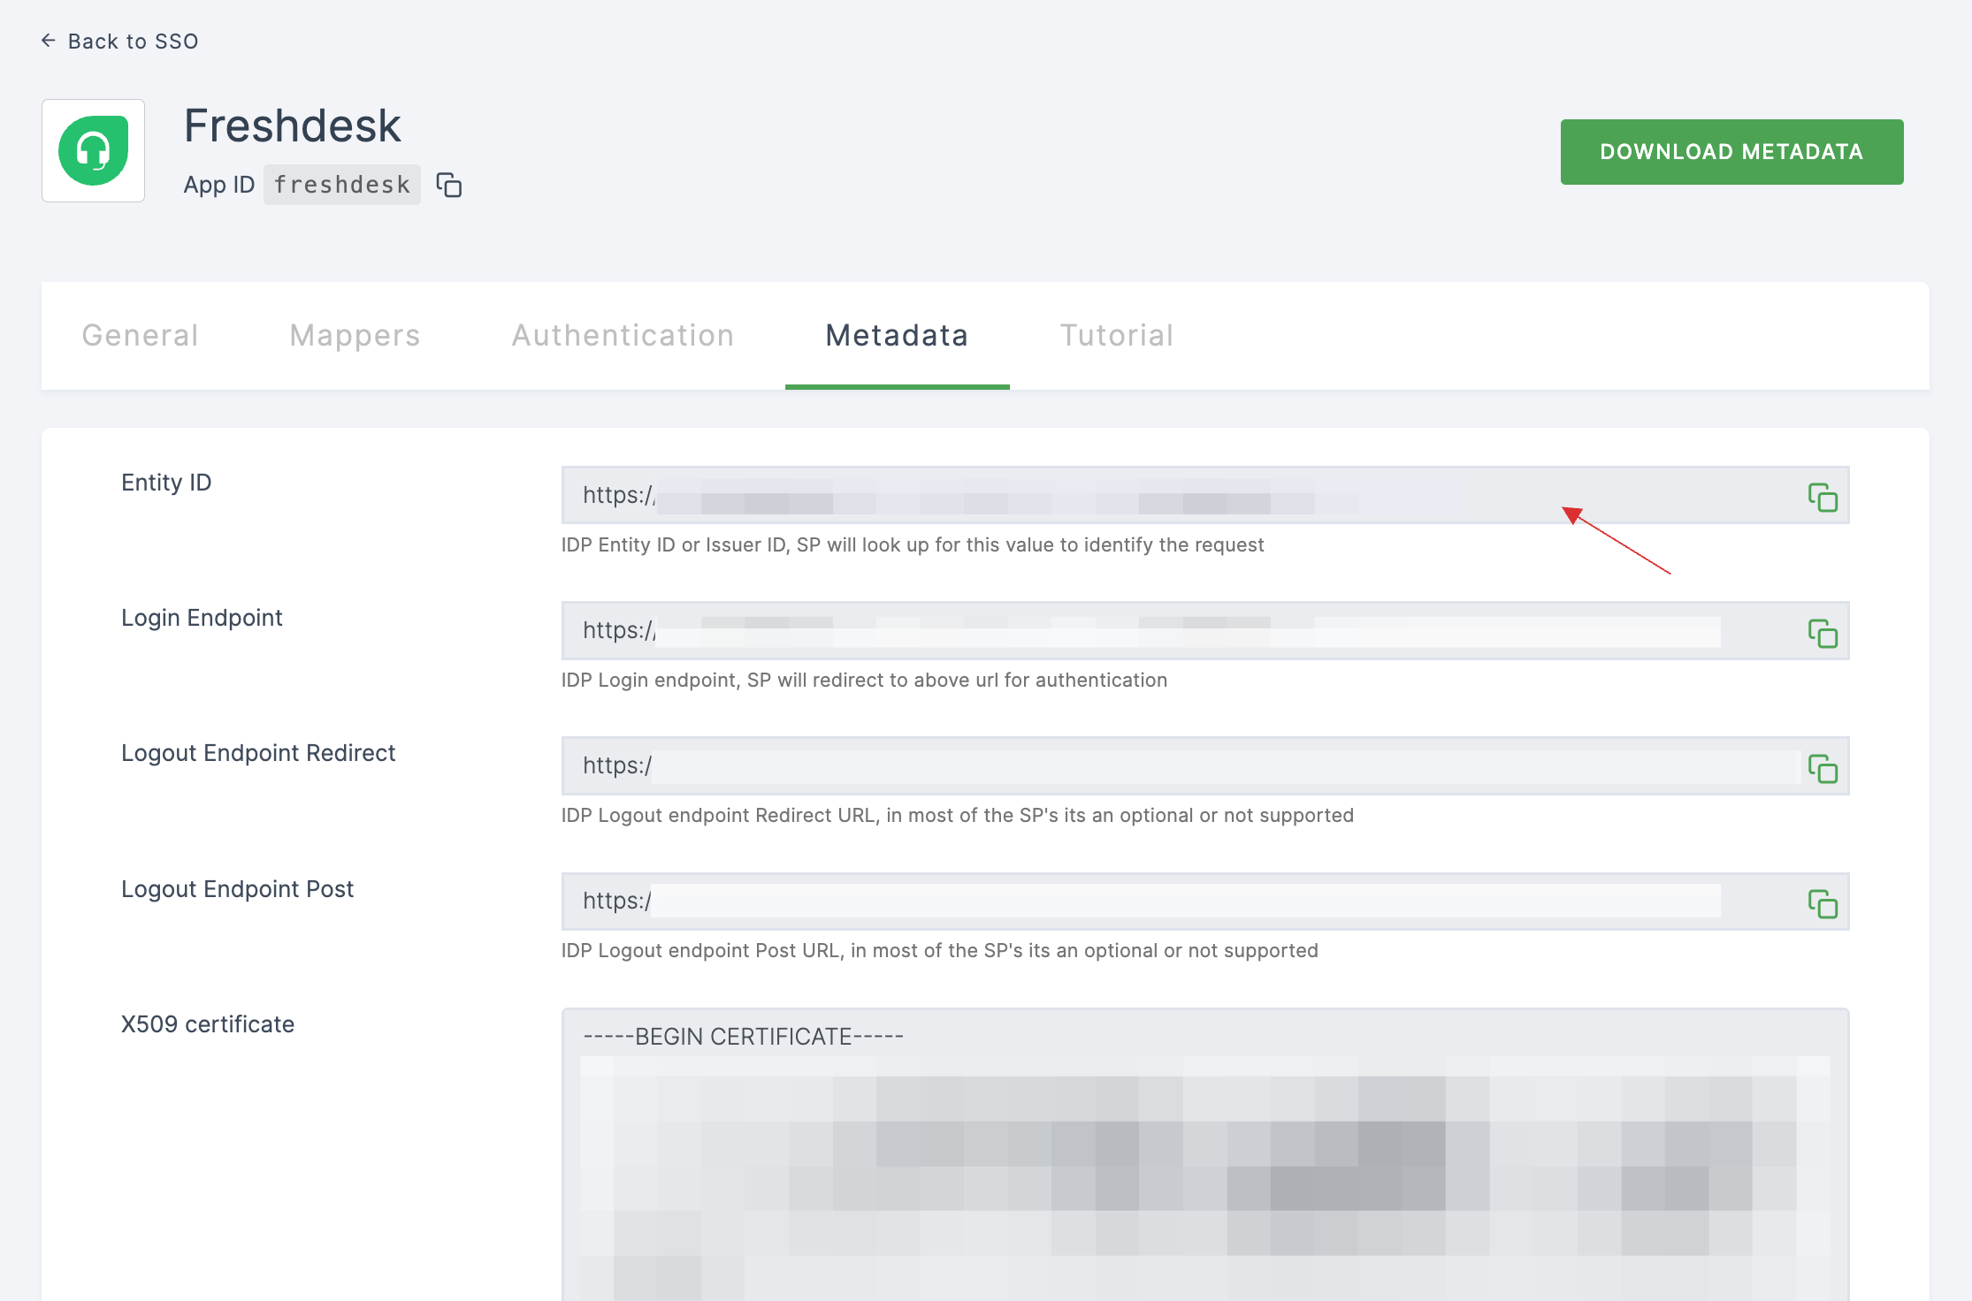
Task: Copy the Login Endpoint URL
Action: 1823,633
